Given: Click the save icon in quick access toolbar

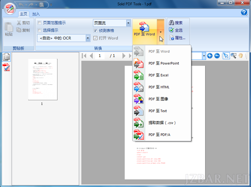Looking at the screenshot, I should (41, 5).
